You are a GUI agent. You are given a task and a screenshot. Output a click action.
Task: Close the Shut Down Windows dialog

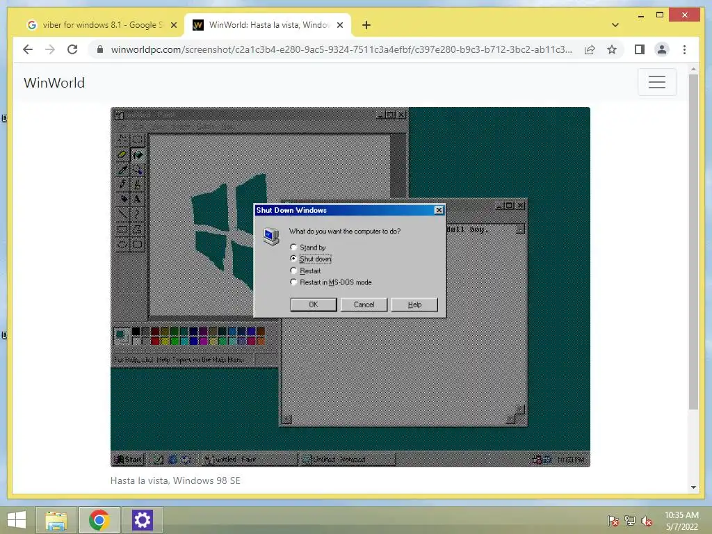[439, 210]
